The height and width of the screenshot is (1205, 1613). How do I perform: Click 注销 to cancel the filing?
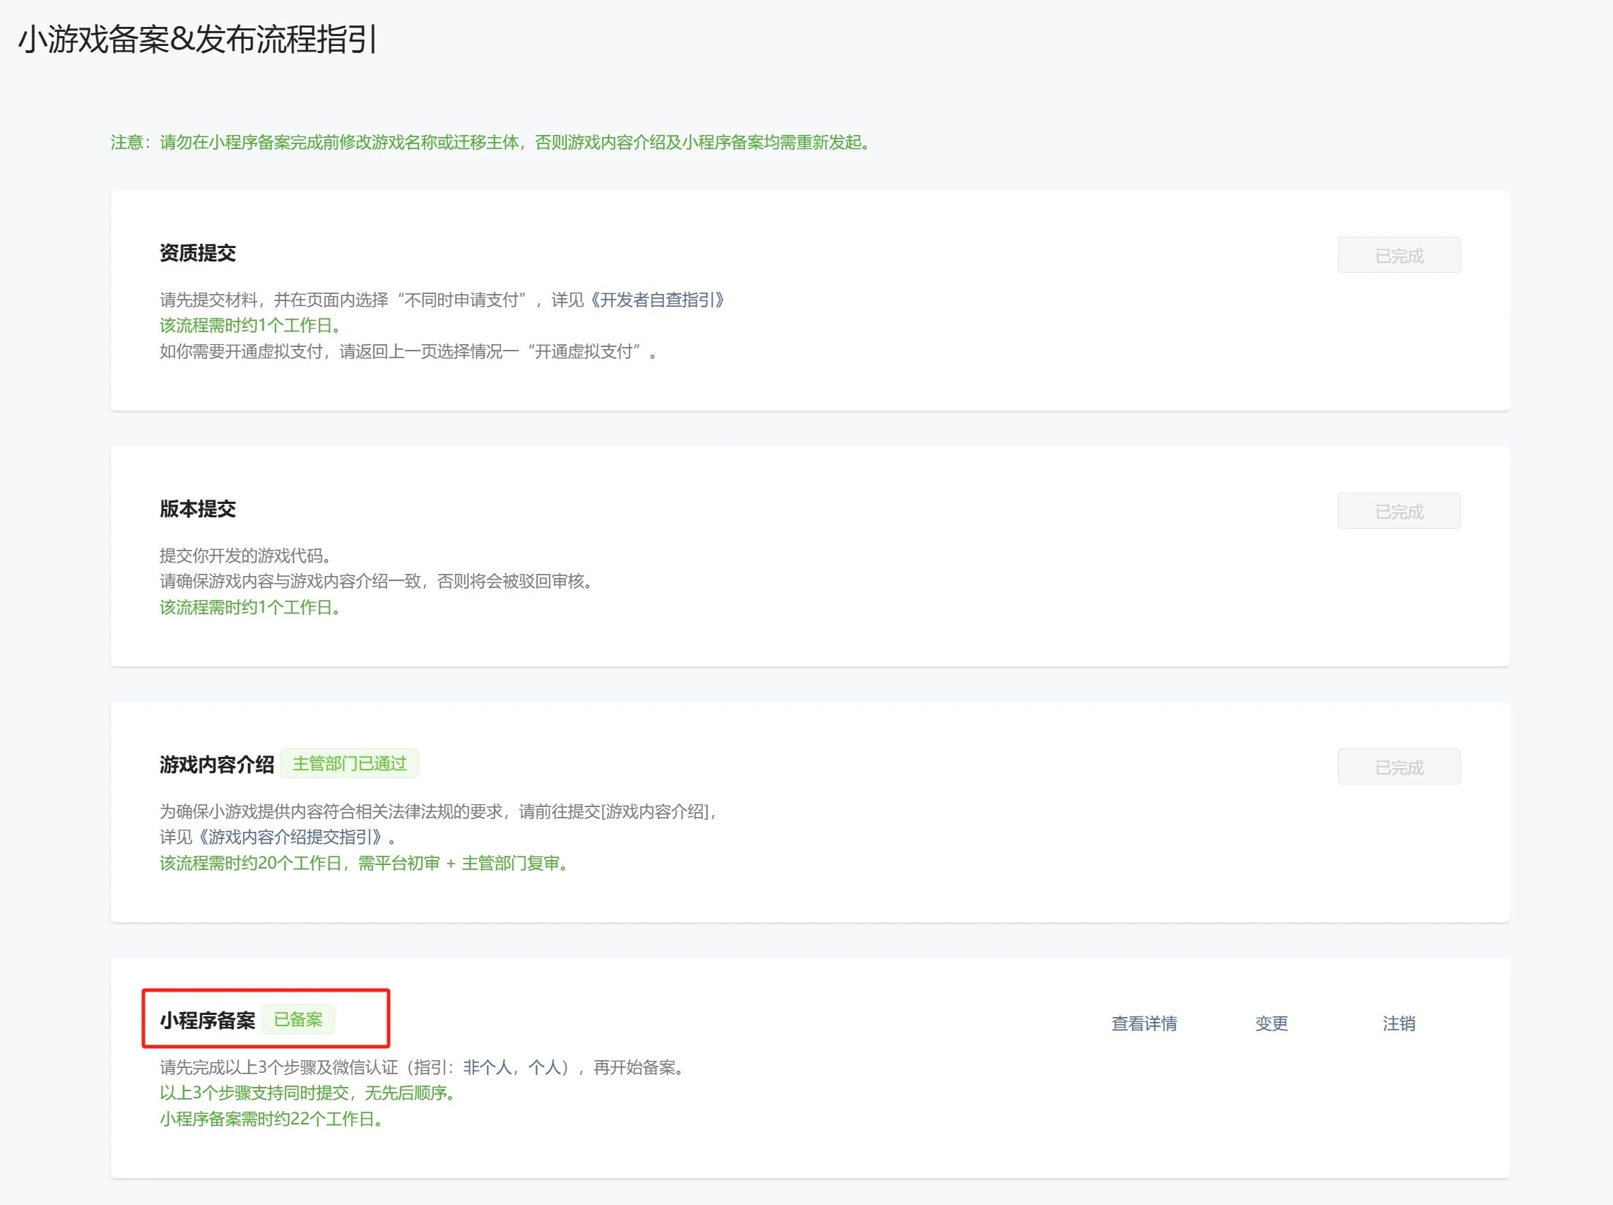pos(1398,1023)
